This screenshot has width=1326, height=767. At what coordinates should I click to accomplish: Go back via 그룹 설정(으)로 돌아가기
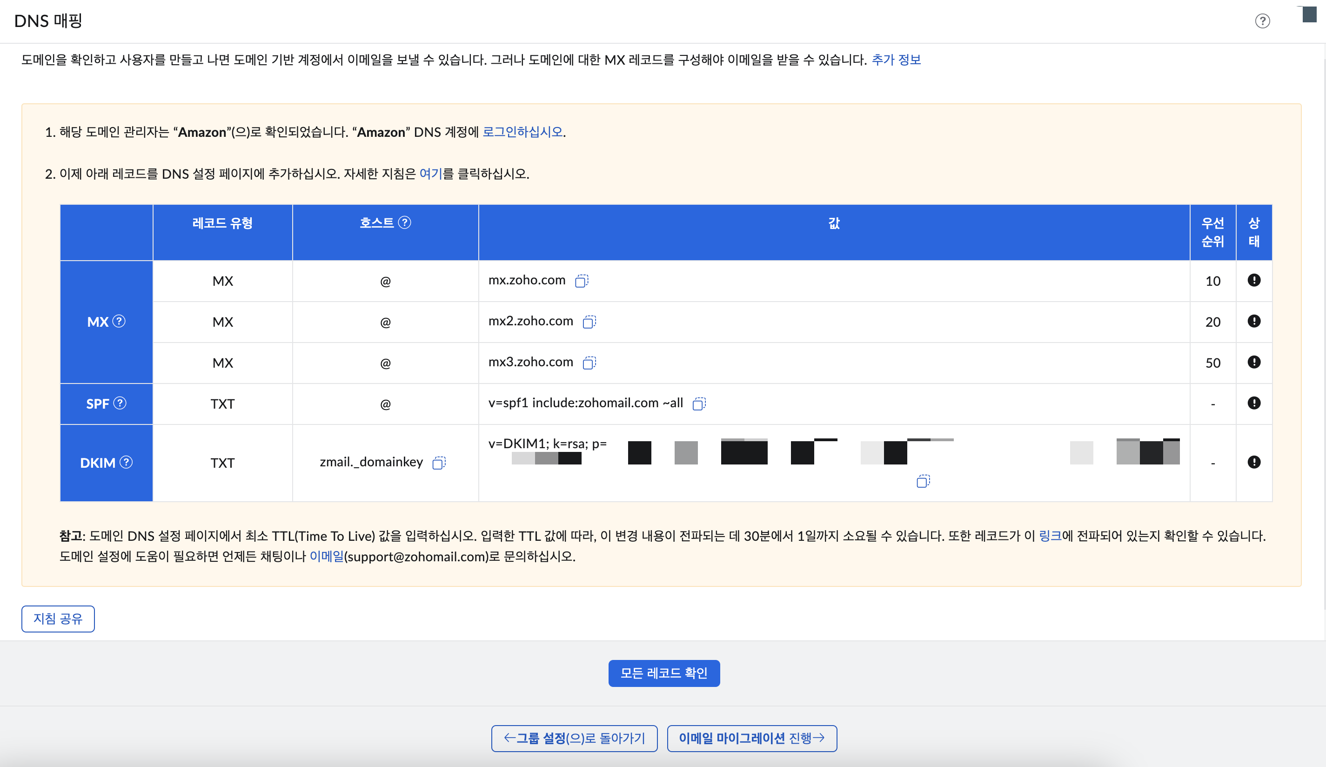click(574, 738)
